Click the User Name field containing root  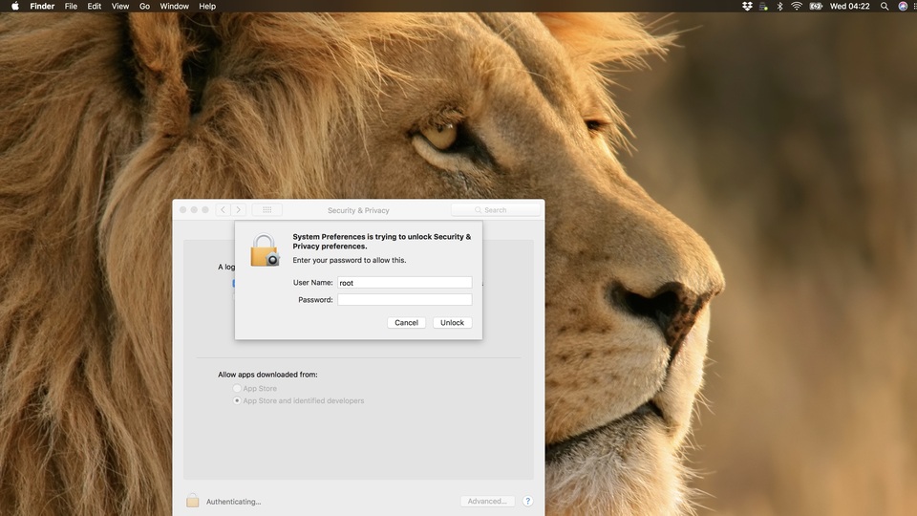tap(405, 283)
